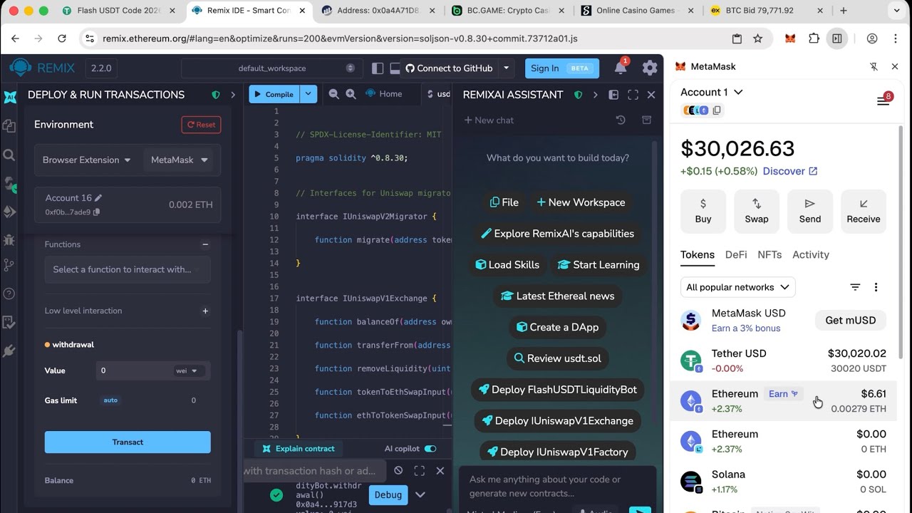This screenshot has width=912, height=513.
Task: Open MetaMask provider dropdown in Environment
Action: pyautogui.click(x=180, y=160)
